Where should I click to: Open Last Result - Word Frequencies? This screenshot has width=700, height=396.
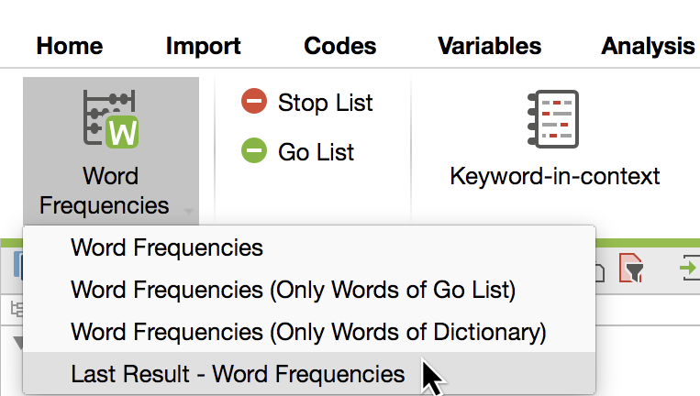coord(238,374)
